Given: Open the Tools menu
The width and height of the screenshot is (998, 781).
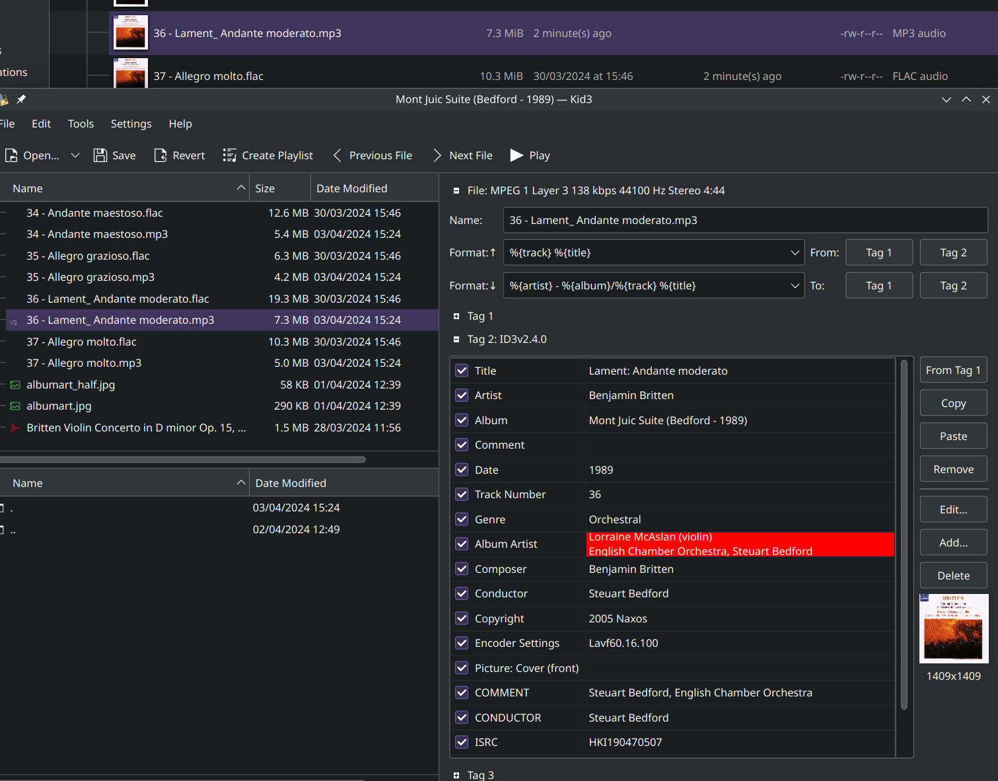Looking at the screenshot, I should 81,124.
